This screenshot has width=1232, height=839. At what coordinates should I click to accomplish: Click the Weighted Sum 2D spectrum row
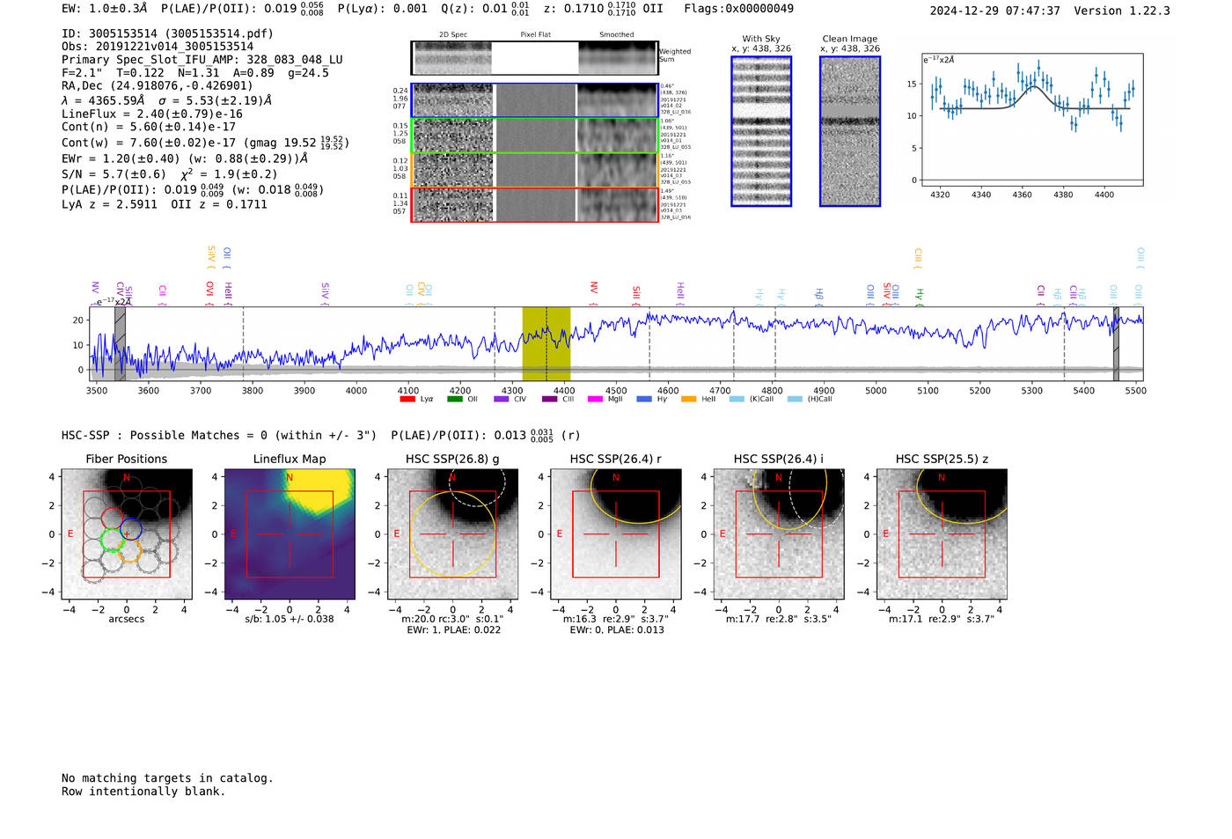[x=535, y=57]
